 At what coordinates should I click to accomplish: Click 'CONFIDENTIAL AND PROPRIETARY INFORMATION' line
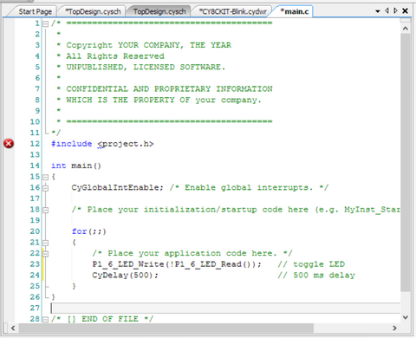pyautogui.click(x=169, y=89)
